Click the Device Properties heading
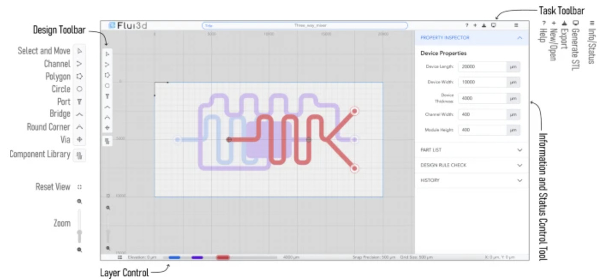This screenshot has width=615, height=280. tap(443, 54)
